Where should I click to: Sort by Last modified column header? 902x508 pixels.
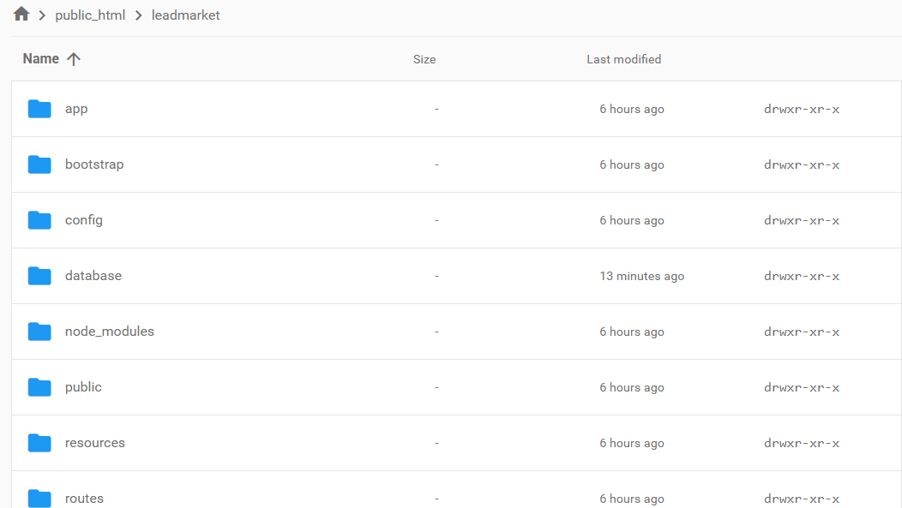click(x=623, y=60)
